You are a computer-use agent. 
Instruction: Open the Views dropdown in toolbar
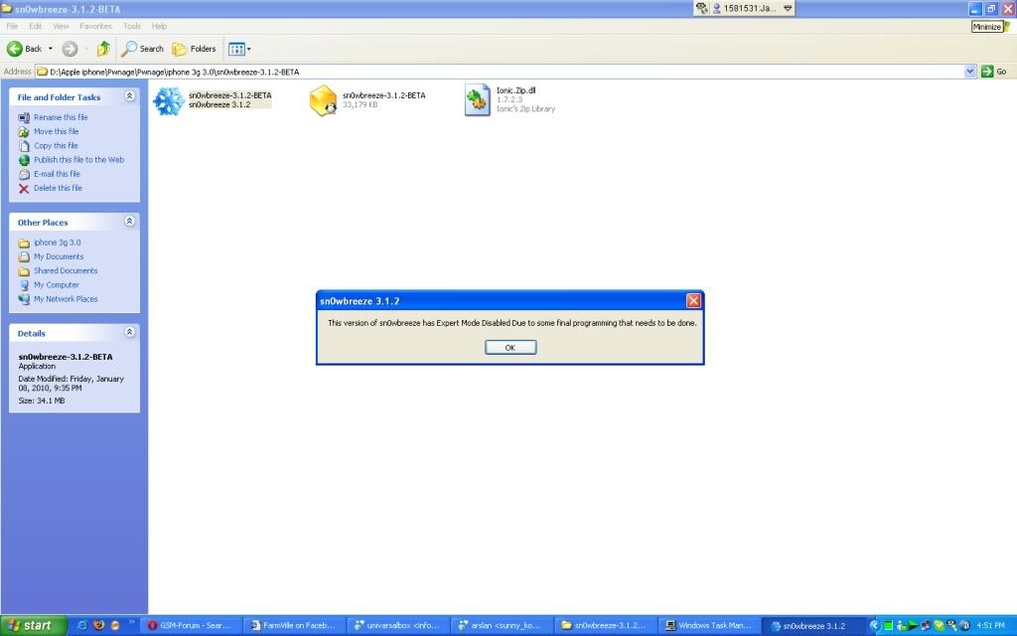click(239, 49)
